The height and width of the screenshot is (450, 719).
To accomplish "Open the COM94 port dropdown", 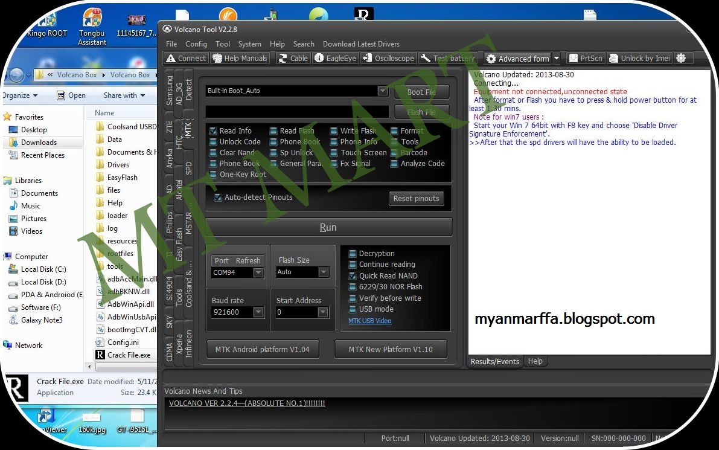I will (x=258, y=272).
